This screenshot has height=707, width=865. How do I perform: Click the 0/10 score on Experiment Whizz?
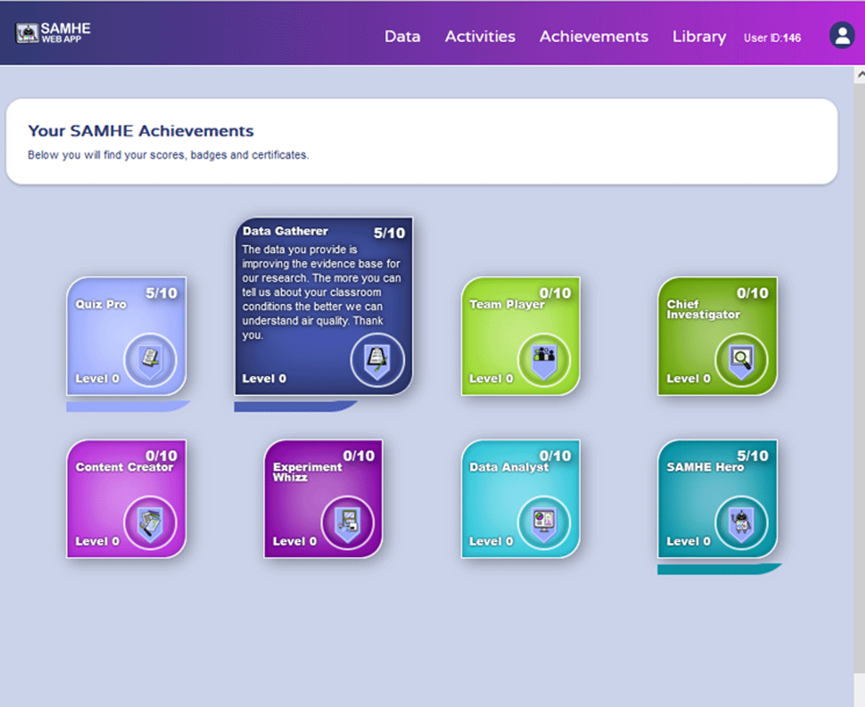click(359, 455)
